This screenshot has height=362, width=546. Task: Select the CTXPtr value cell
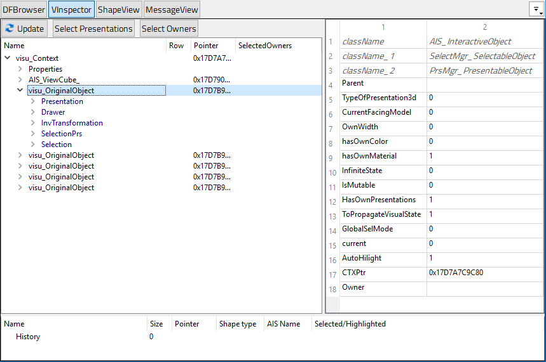484,273
